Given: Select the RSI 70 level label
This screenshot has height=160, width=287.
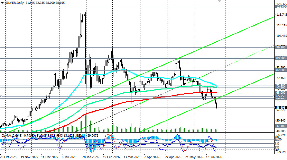Looking at the screenshot, I should coord(277,139).
